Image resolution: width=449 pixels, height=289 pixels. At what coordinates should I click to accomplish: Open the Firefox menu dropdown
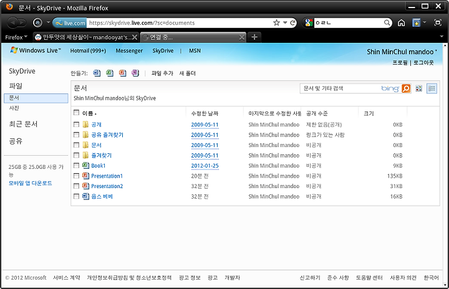tap(16, 37)
